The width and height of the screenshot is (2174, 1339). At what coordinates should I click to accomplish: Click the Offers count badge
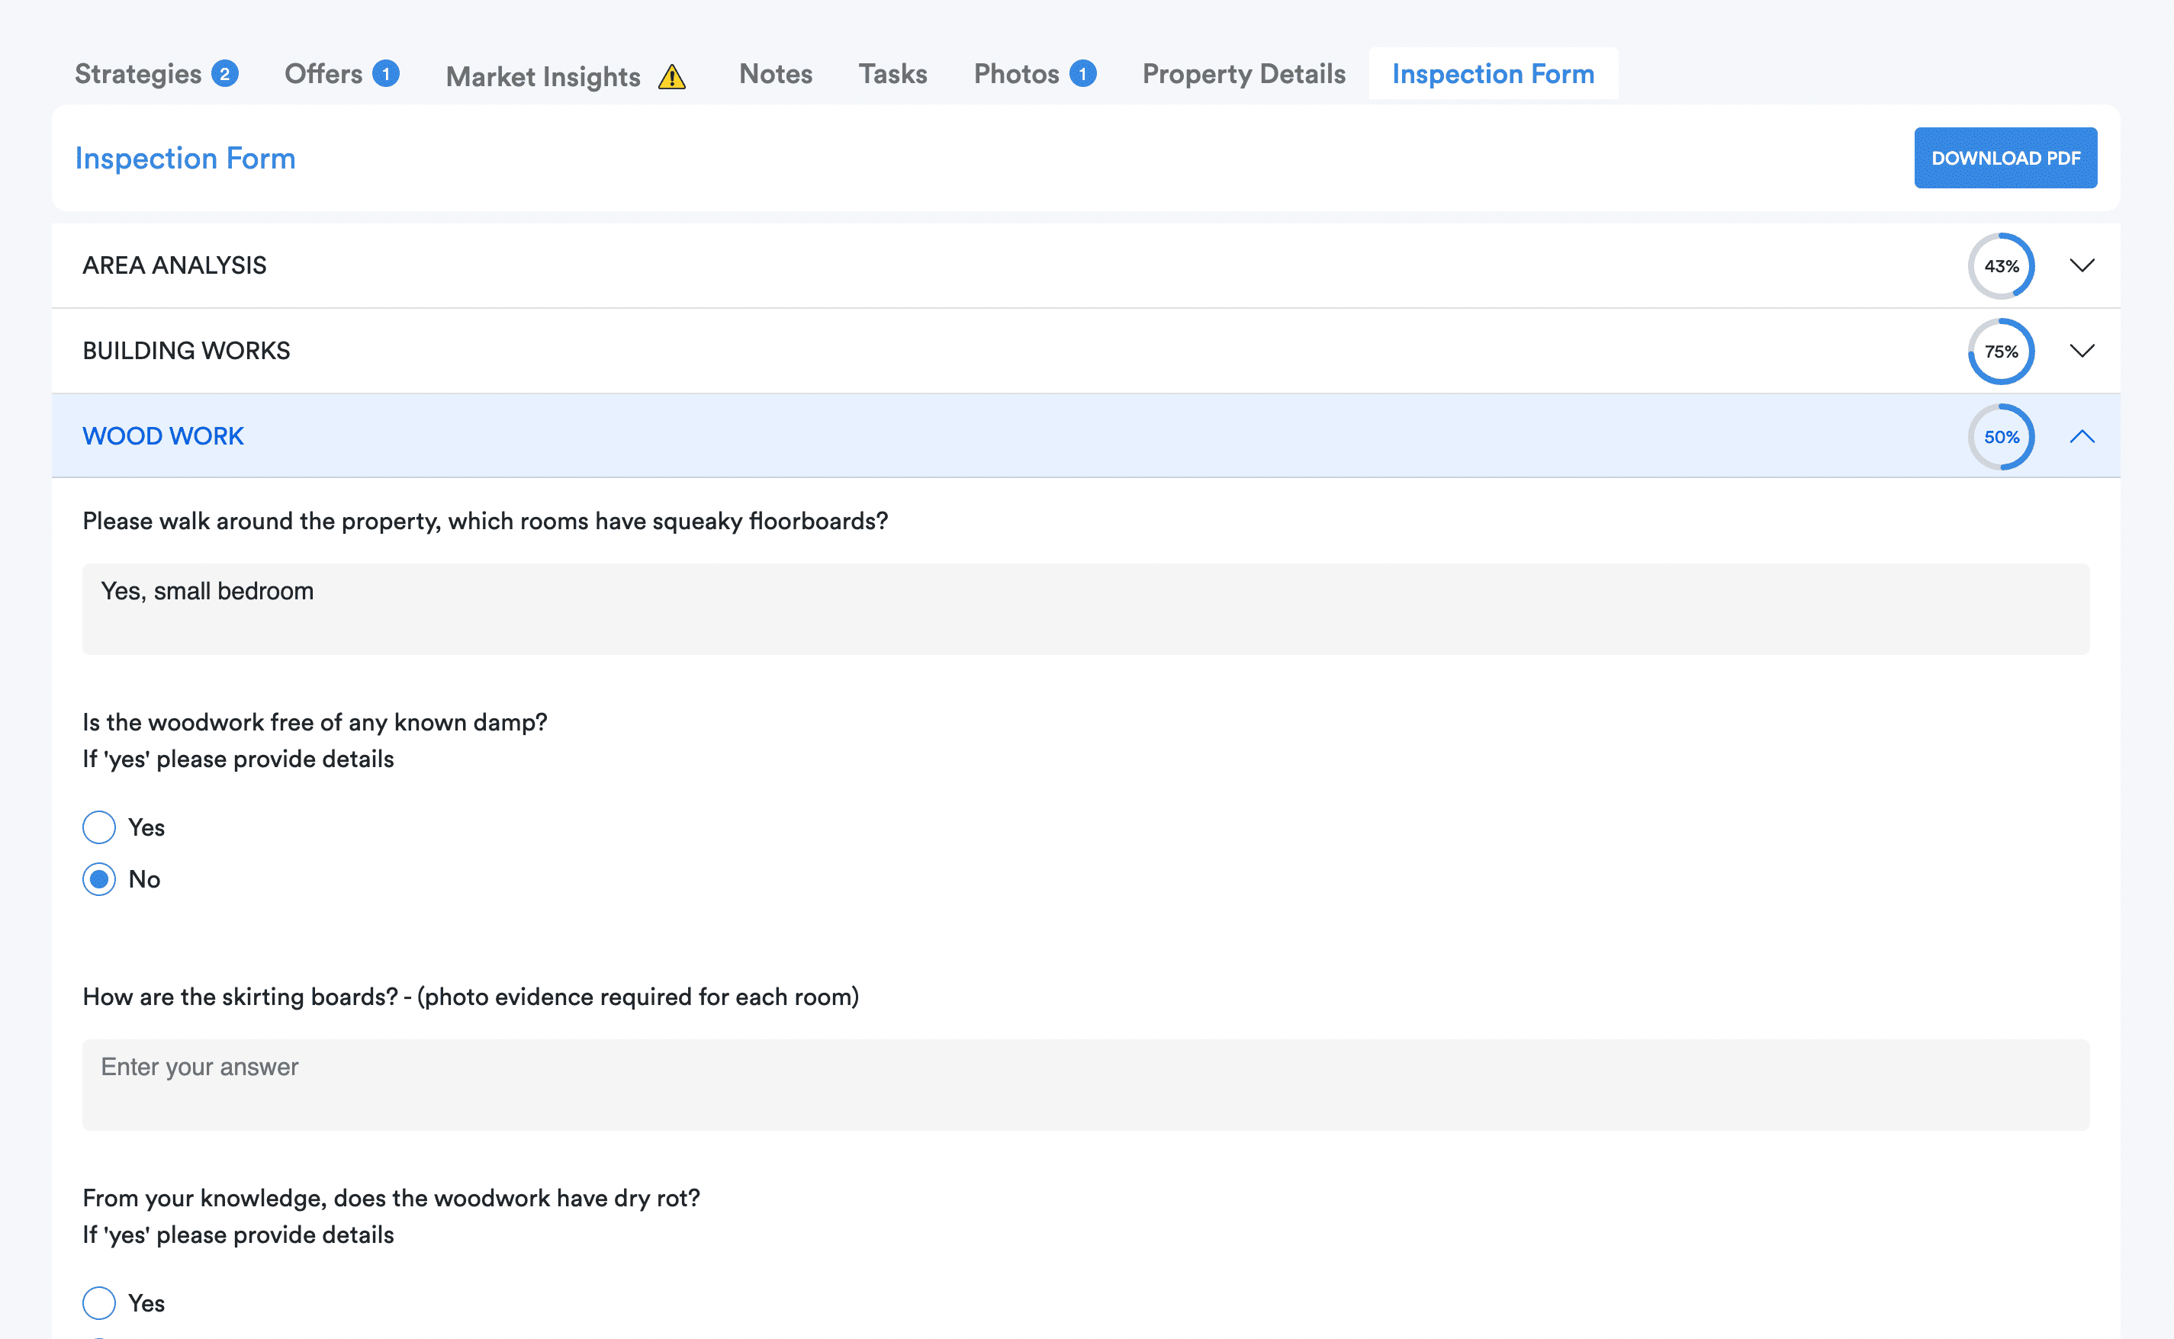385,73
